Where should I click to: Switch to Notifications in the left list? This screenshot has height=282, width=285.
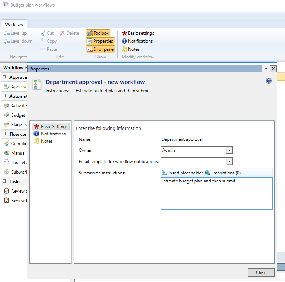click(x=53, y=134)
